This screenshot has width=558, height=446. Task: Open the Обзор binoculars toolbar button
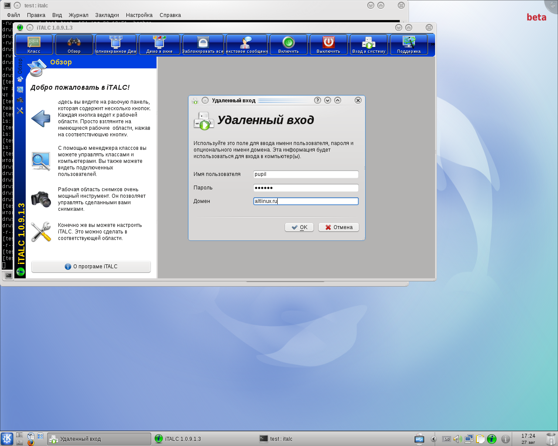(74, 45)
